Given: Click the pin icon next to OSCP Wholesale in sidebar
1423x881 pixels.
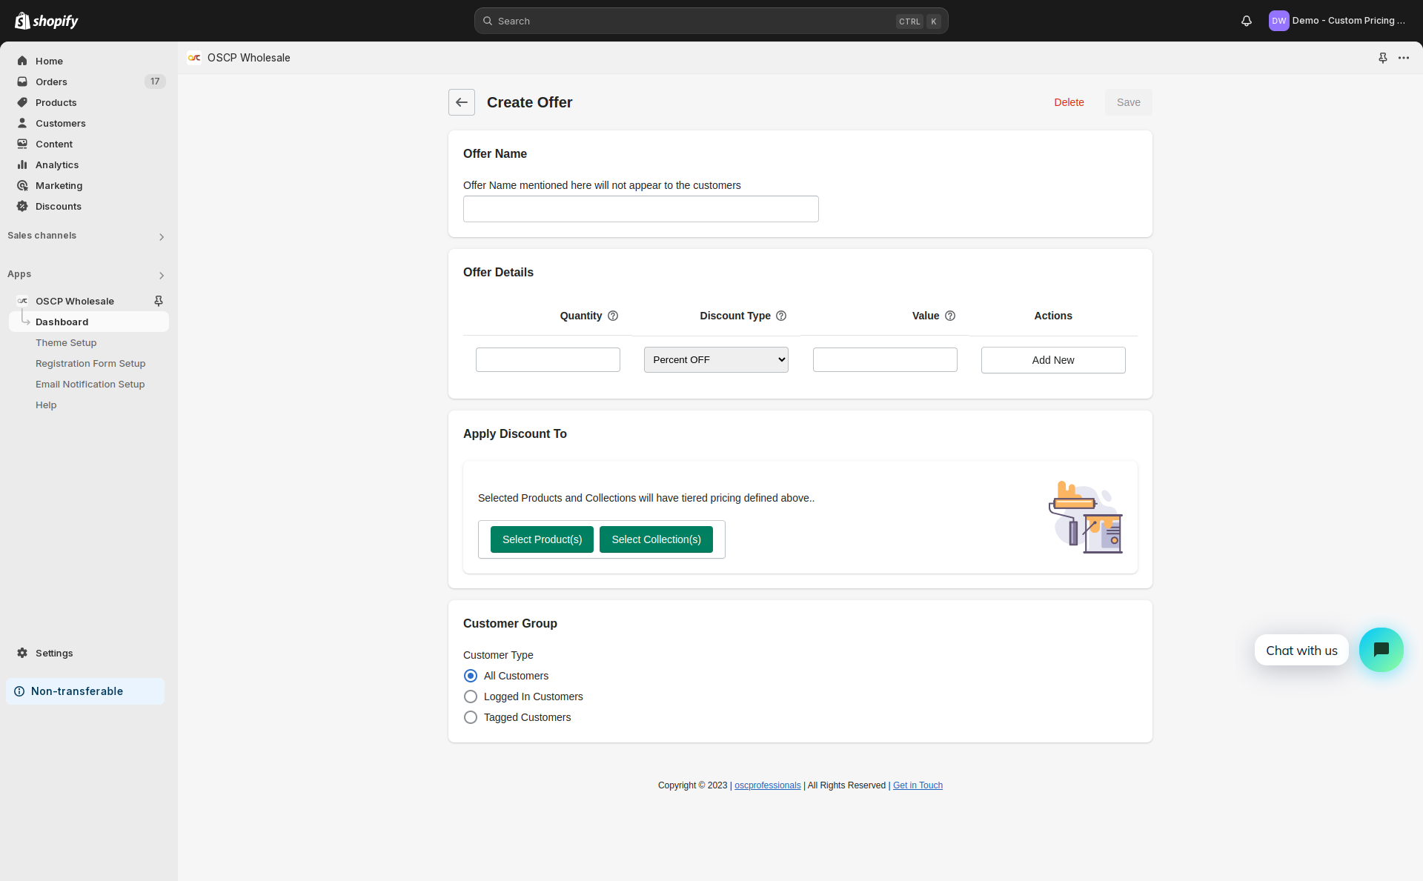Looking at the screenshot, I should pyautogui.click(x=158, y=301).
